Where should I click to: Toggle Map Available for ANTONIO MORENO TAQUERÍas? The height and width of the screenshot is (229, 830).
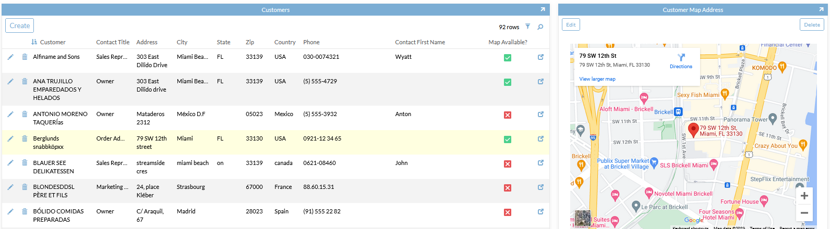[x=507, y=115]
